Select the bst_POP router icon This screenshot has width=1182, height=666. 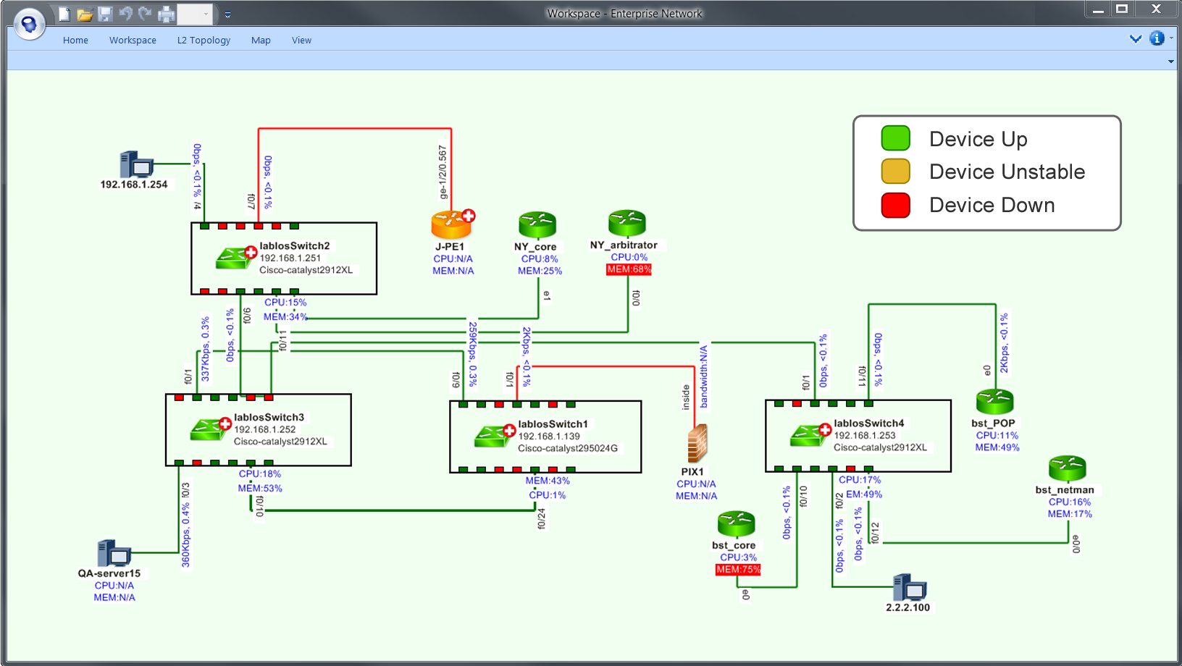[994, 401]
